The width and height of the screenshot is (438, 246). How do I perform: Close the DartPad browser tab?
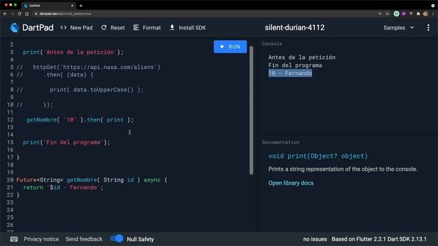click(x=72, y=5)
